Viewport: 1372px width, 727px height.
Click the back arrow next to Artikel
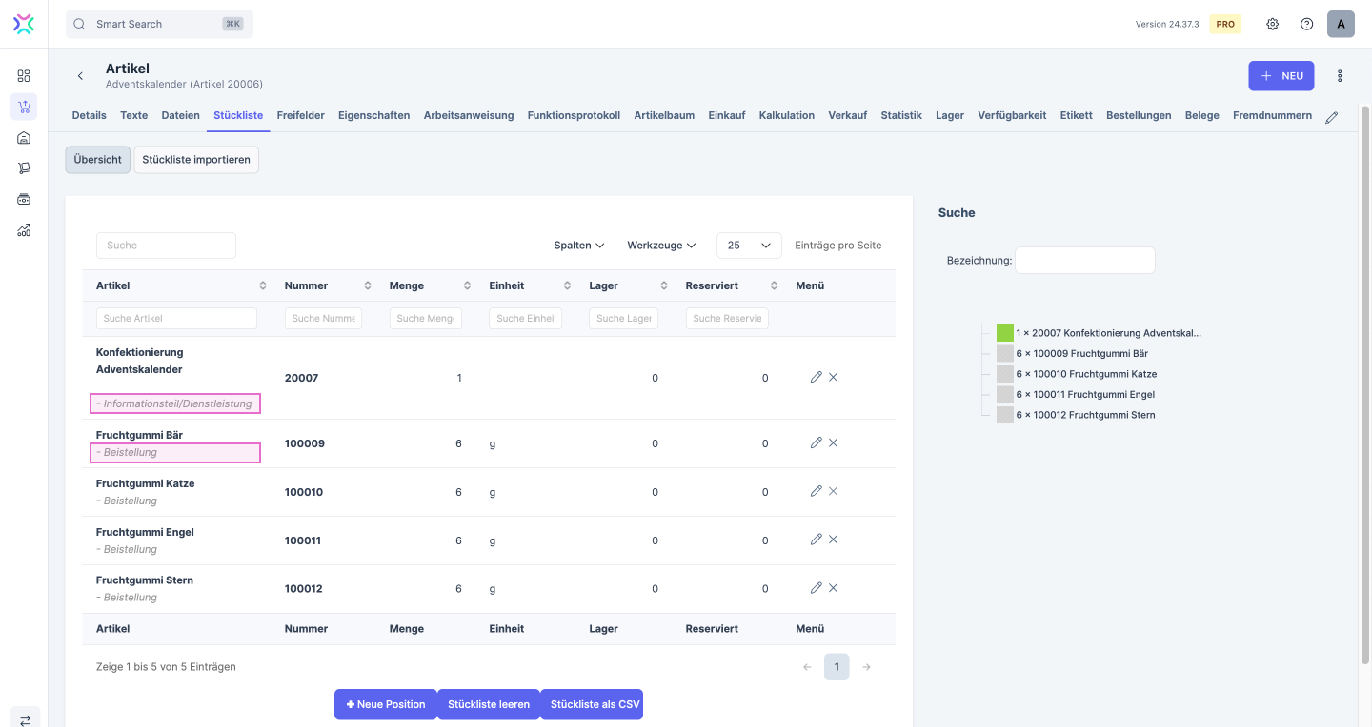pyautogui.click(x=80, y=76)
